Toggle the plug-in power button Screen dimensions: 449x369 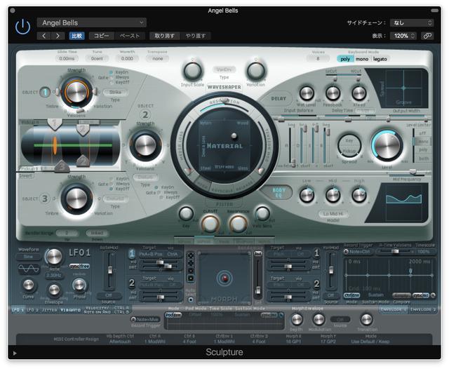[x=23, y=27]
